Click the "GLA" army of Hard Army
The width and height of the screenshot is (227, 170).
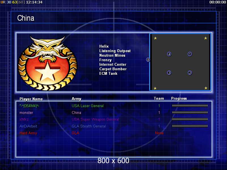click(75, 133)
